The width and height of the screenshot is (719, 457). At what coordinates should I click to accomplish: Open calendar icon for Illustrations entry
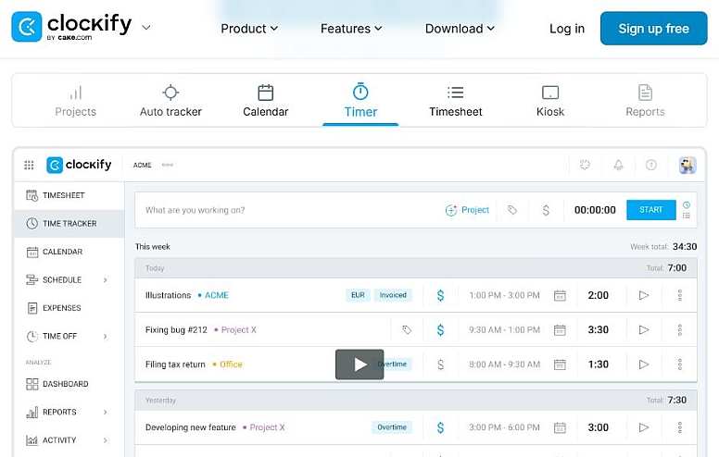tap(560, 295)
